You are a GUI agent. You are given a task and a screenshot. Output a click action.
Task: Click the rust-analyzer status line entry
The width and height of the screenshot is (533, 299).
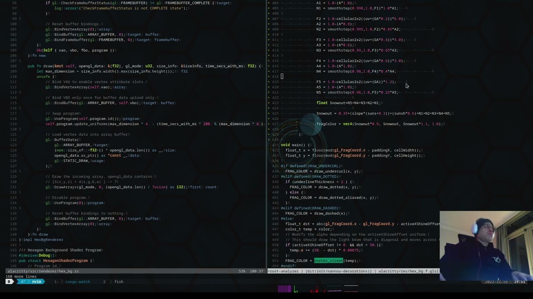[x=283, y=271]
